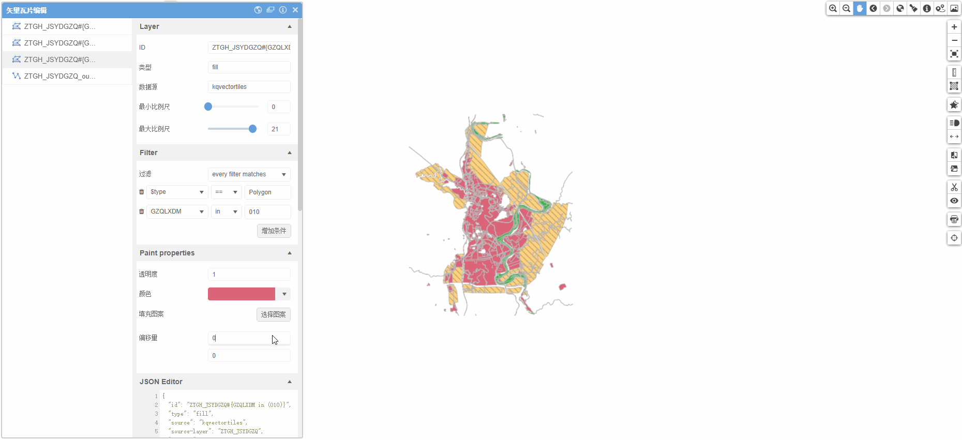Click the Polygon filter value field
The width and height of the screenshot is (962, 440).
(x=268, y=192)
